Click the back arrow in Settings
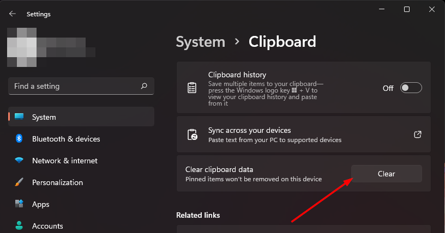The image size is (445, 233). click(12, 14)
